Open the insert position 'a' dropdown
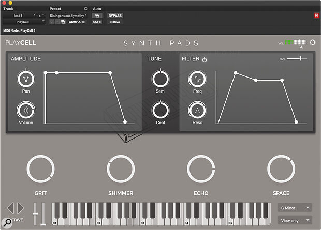 pyautogui.click(x=41, y=16)
